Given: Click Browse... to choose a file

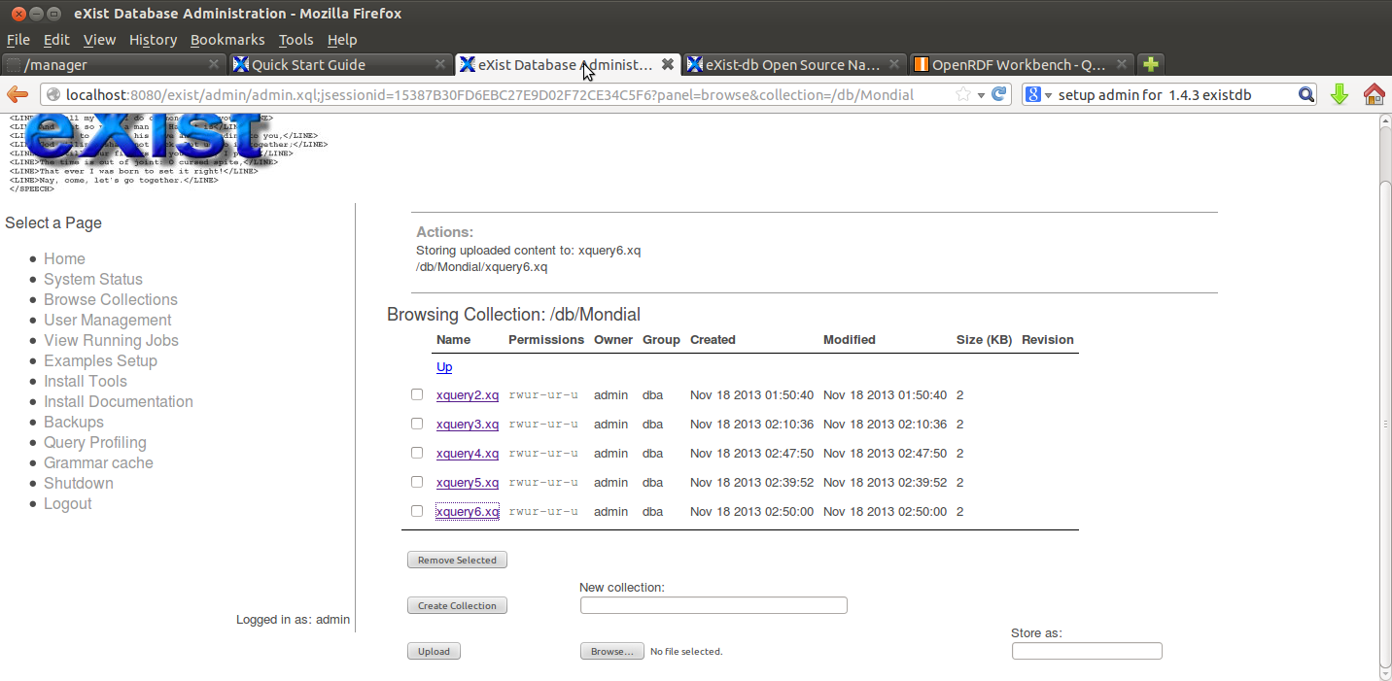Looking at the screenshot, I should pyautogui.click(x=612, y=651).
